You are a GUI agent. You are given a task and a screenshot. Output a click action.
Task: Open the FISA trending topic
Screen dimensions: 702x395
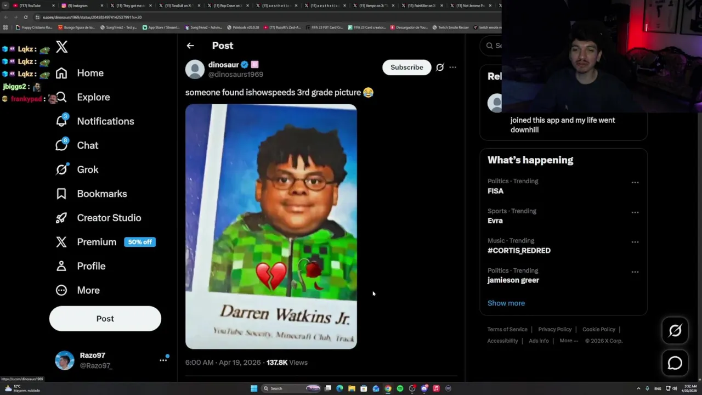tap(496, 191)
